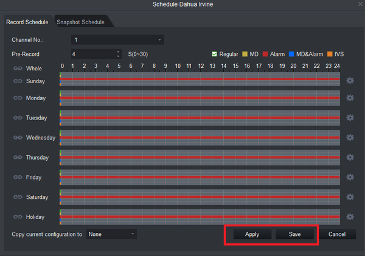Click the link icon beside Whole
The image size is (365, 256).
[18, 69]
